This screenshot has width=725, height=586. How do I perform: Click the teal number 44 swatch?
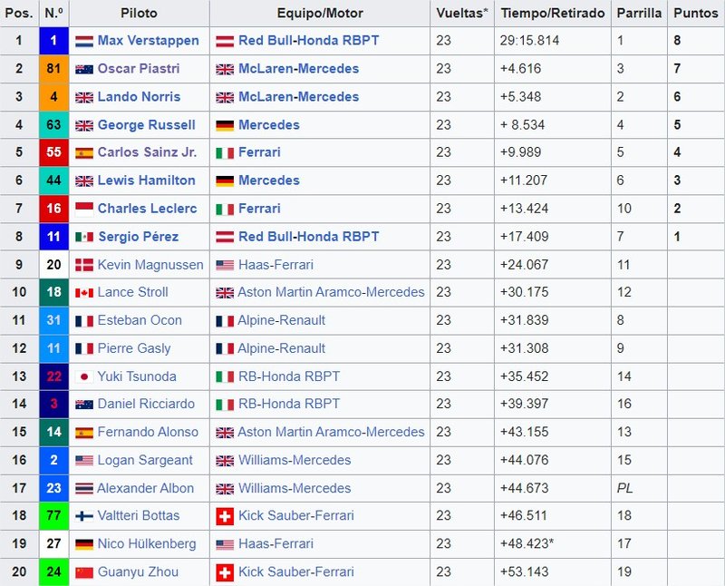53,181
